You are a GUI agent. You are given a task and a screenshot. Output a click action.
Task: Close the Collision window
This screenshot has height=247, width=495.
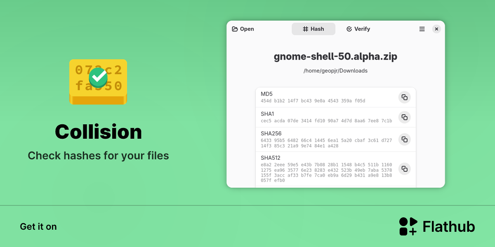click(436, 29)
